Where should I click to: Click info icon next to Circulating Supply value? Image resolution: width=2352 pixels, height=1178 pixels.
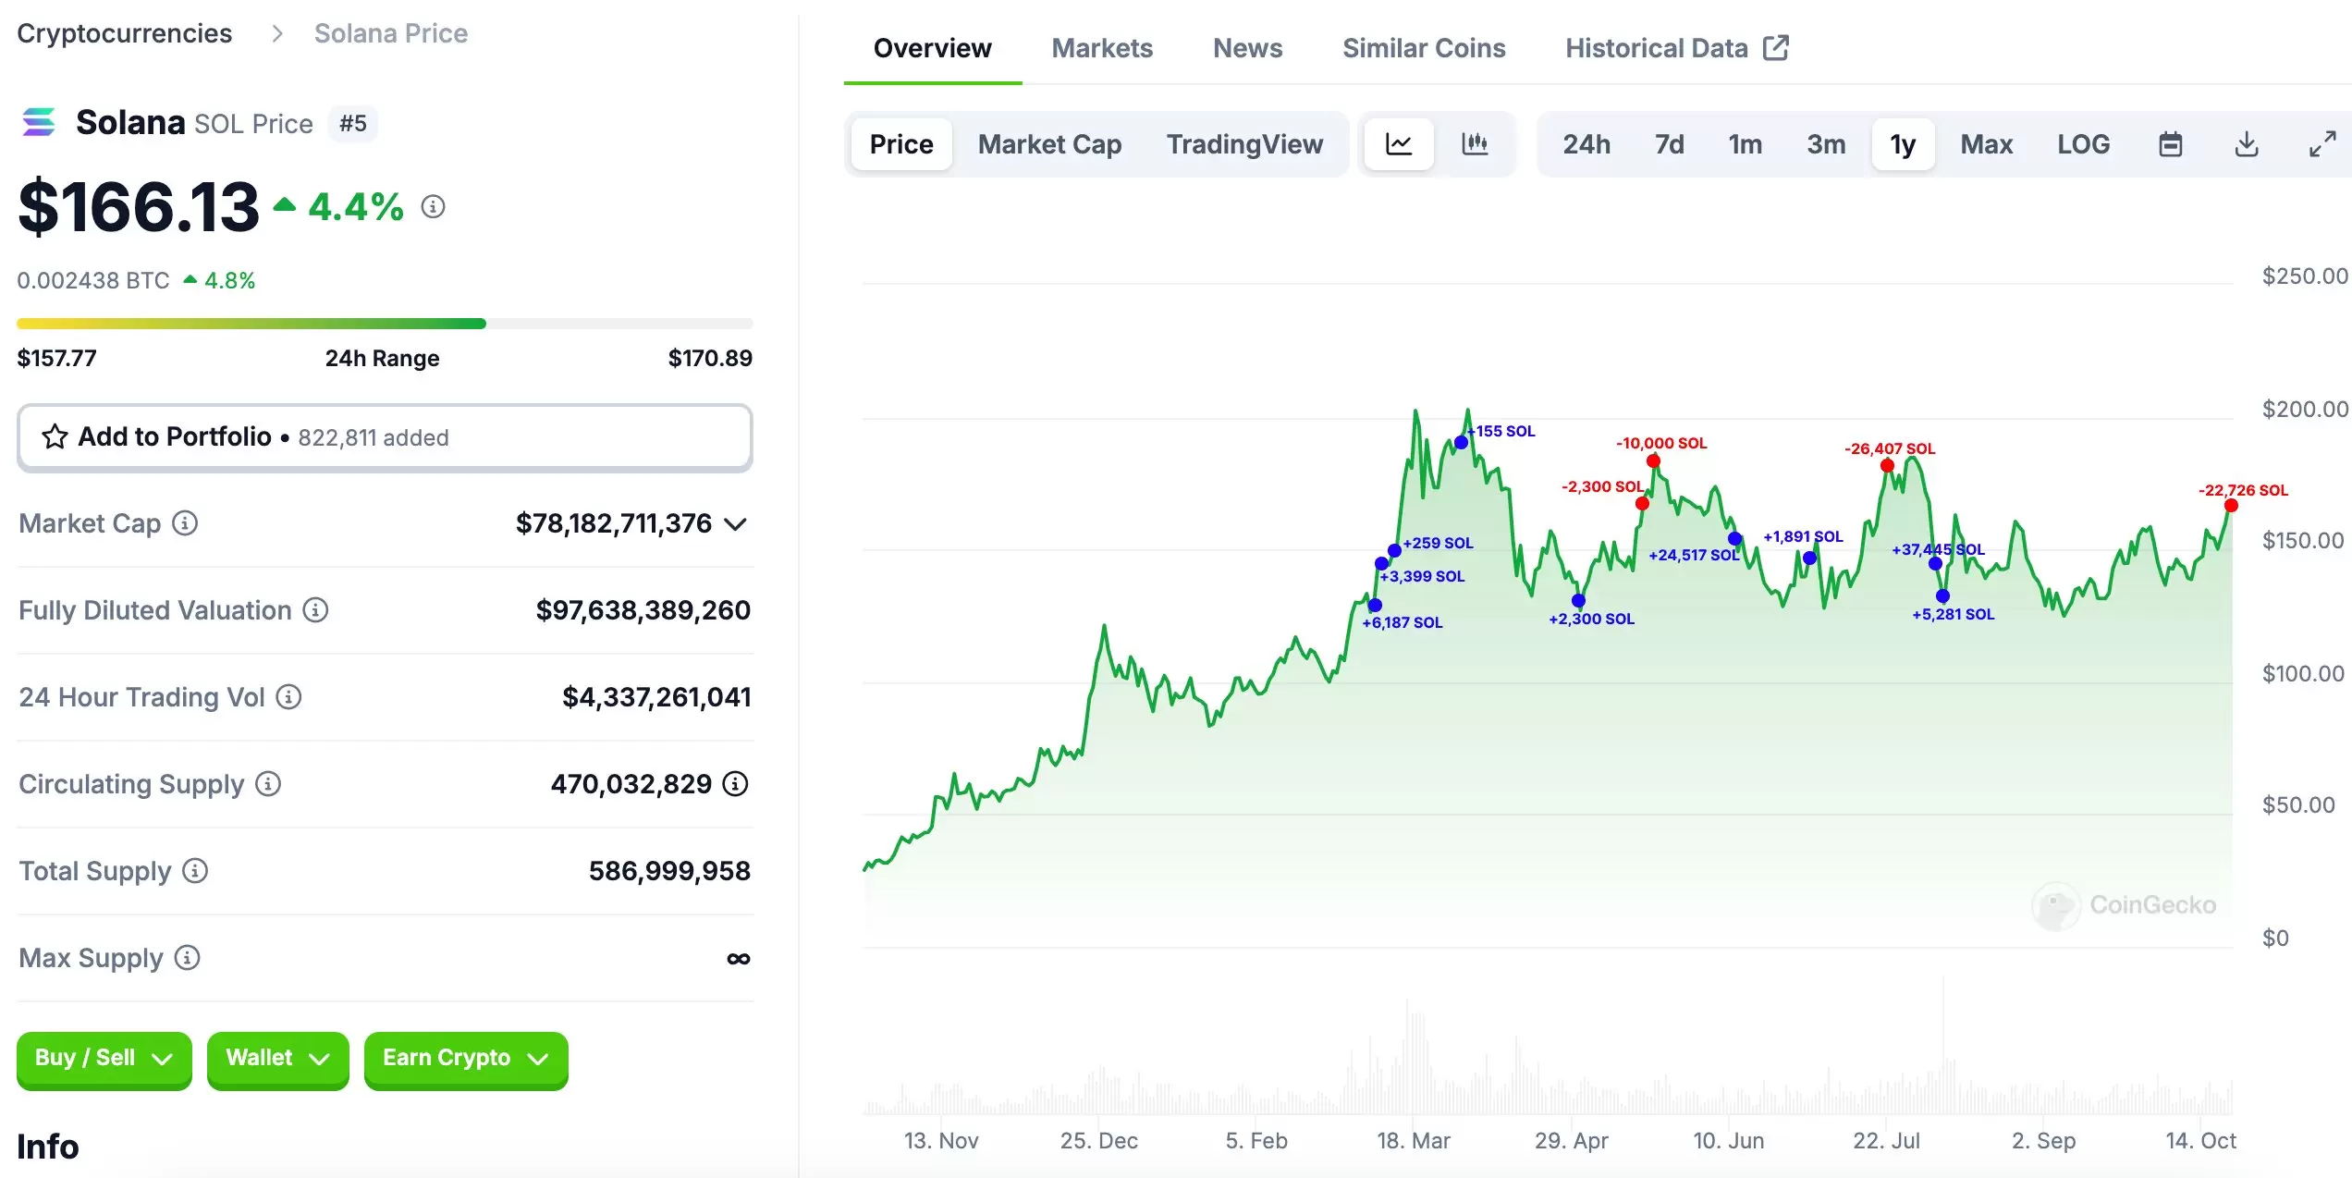point(735,784)
